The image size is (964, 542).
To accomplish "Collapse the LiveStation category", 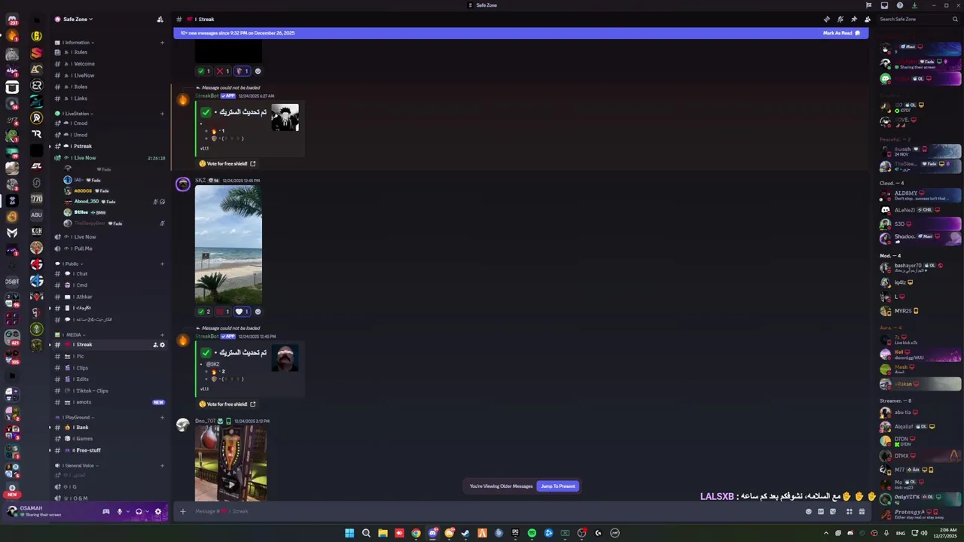I will click(75, 114).
